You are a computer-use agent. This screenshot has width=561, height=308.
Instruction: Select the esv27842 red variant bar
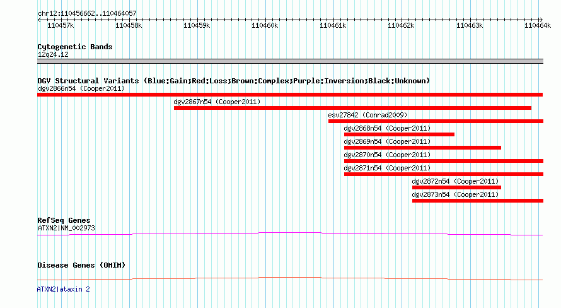pos(436,121)
